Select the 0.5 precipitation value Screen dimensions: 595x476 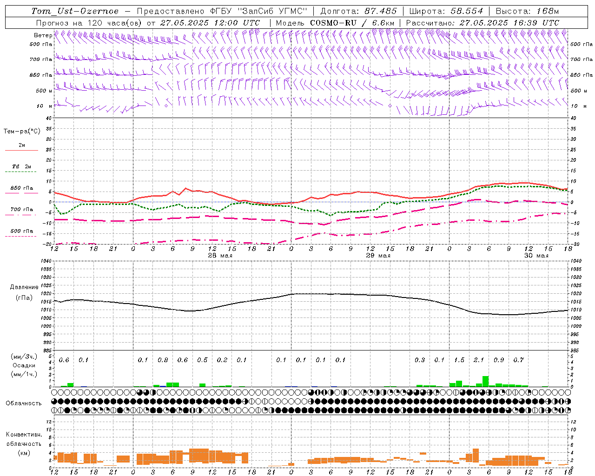[x=202, y=360]
